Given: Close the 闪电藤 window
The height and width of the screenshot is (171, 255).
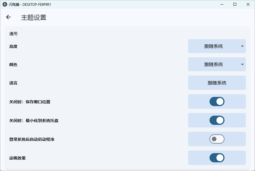Looking at the screenshot, I should 248,4.
